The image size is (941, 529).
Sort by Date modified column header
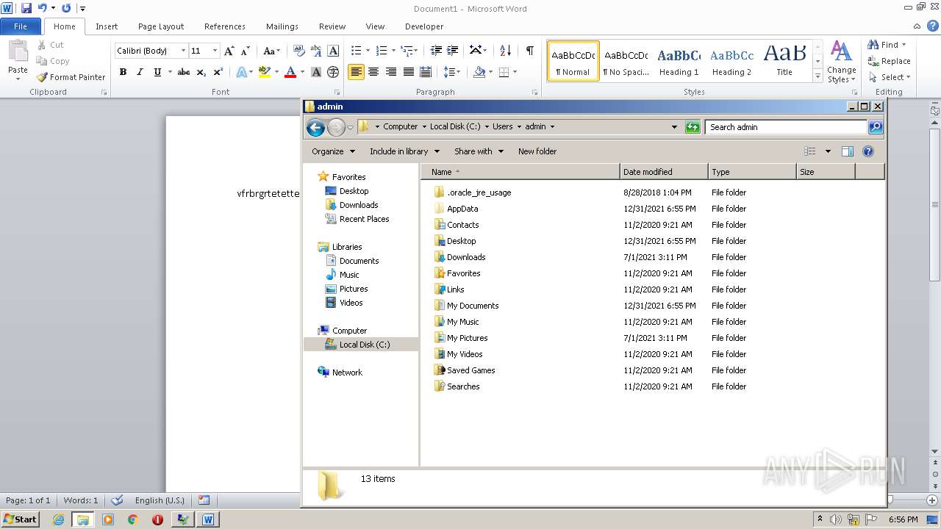(x=664, y=172)
